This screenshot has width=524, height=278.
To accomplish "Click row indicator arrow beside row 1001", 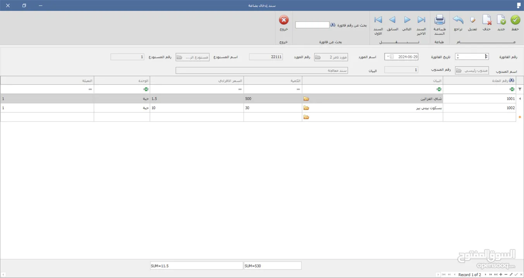I will pos(520,99).
